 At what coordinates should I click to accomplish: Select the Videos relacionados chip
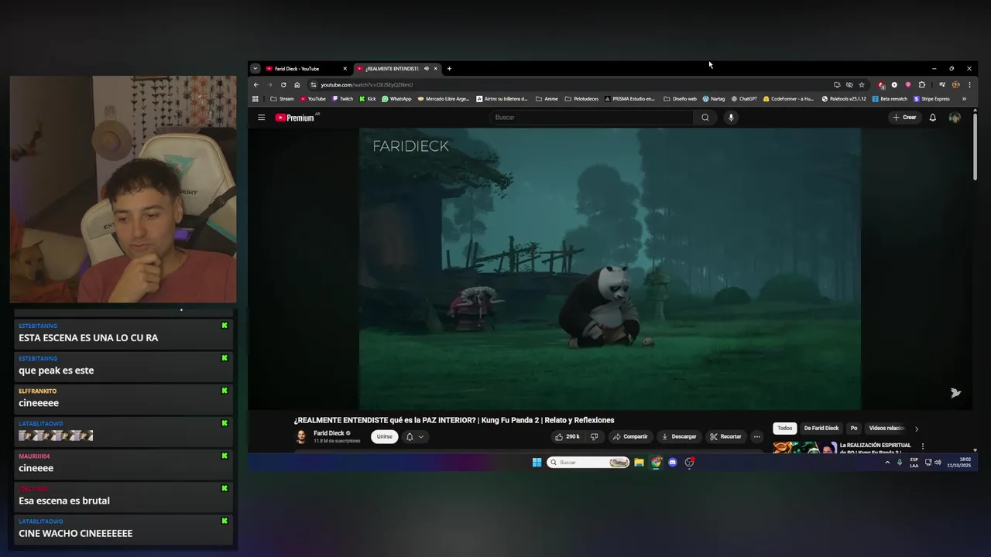click(x=886, y=429)
